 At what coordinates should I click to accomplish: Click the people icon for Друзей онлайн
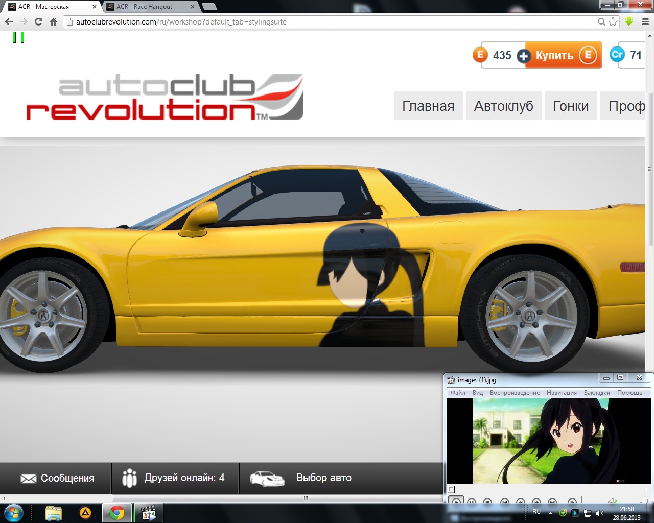pyautogui.click(x=130, y=478)
